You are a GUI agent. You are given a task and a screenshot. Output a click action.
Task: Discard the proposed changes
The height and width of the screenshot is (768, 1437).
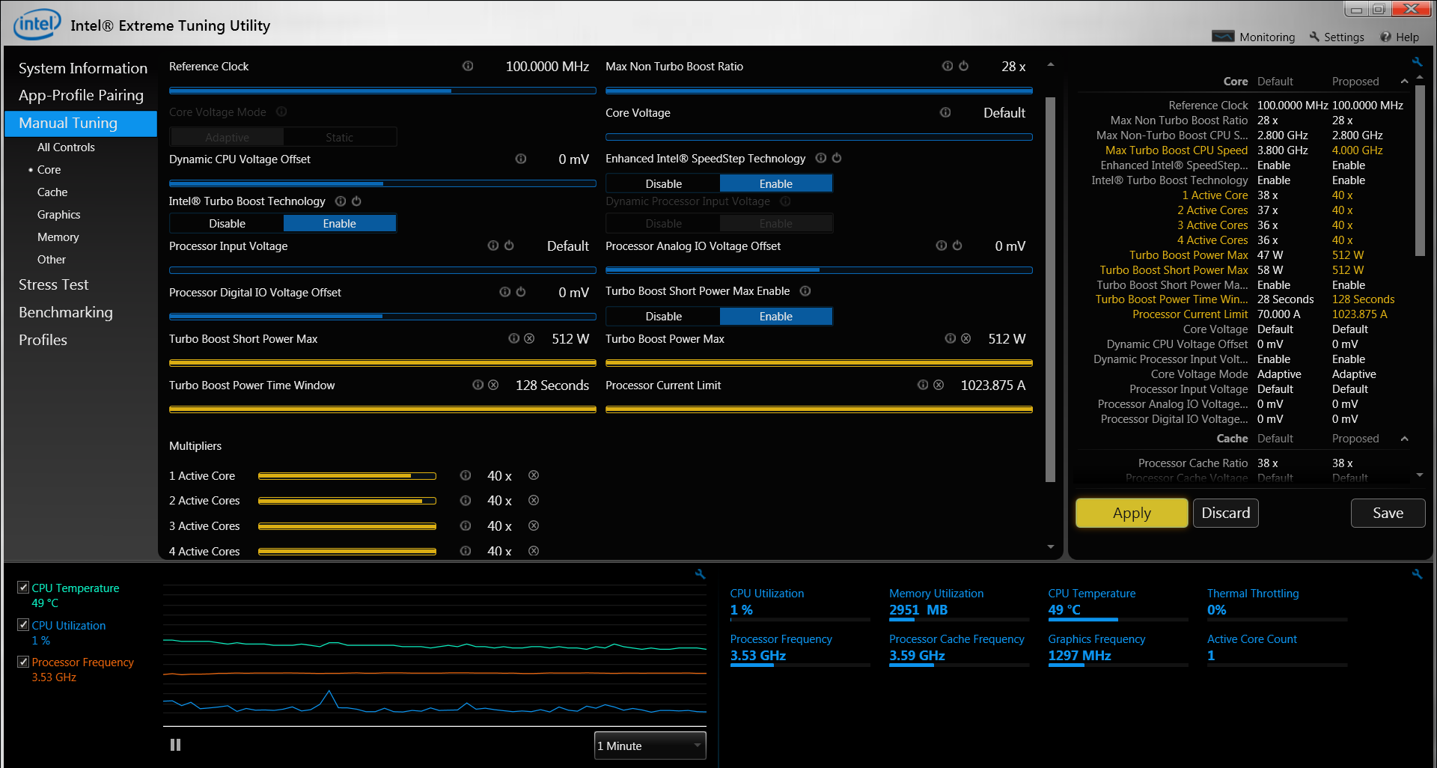point(1225,513)
